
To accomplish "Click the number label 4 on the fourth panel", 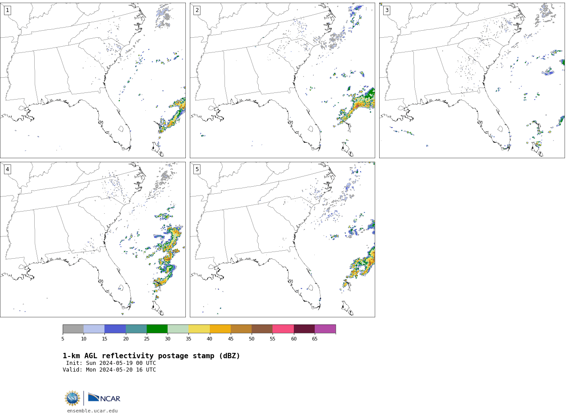I will pos(7,169).
